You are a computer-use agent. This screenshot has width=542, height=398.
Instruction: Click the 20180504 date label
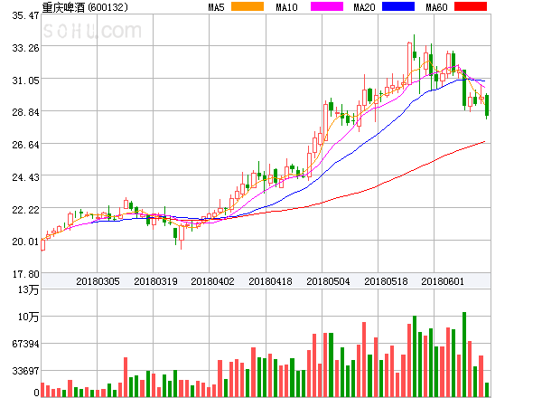(328, 281)
